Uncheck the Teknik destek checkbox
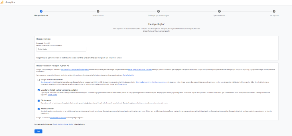Image resolution: width=292 pixels, height=136 pixels. [38, 101]
